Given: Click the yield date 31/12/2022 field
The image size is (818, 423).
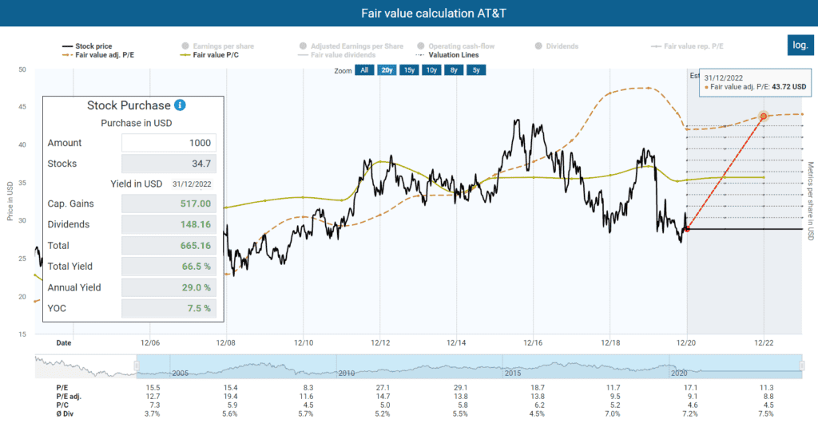Looking at the screenshot, I should coord(193,184).
